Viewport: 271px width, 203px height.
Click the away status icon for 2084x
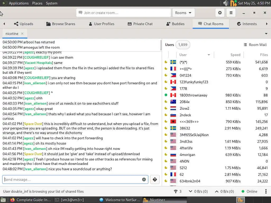coord(166,101)
